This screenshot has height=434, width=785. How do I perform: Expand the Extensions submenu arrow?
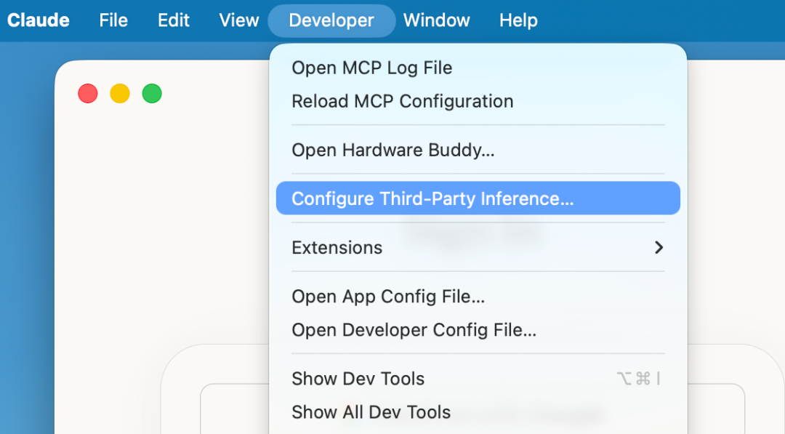click(659, 247)
